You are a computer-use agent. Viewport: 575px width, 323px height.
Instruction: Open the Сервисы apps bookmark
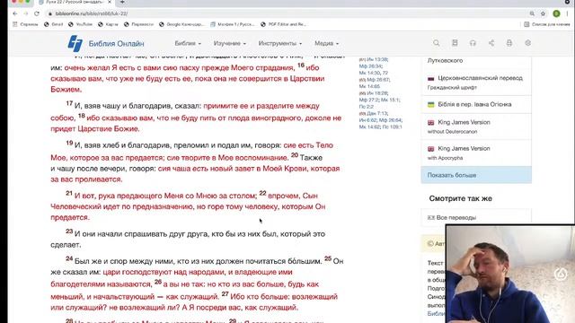click(x=25, y=24)
